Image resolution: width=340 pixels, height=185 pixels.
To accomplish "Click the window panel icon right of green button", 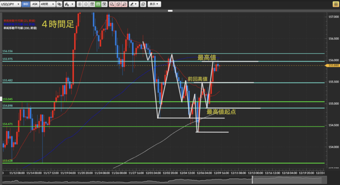I will tap(104, 4).
